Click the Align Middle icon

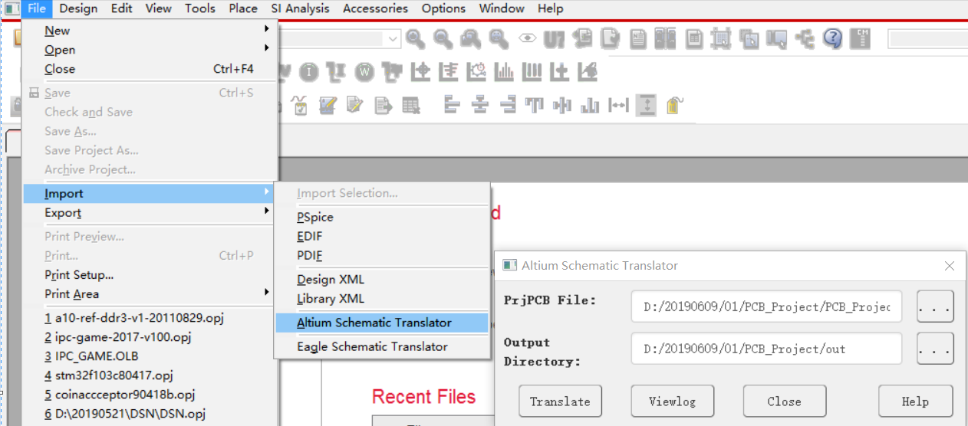click(562, 105)
